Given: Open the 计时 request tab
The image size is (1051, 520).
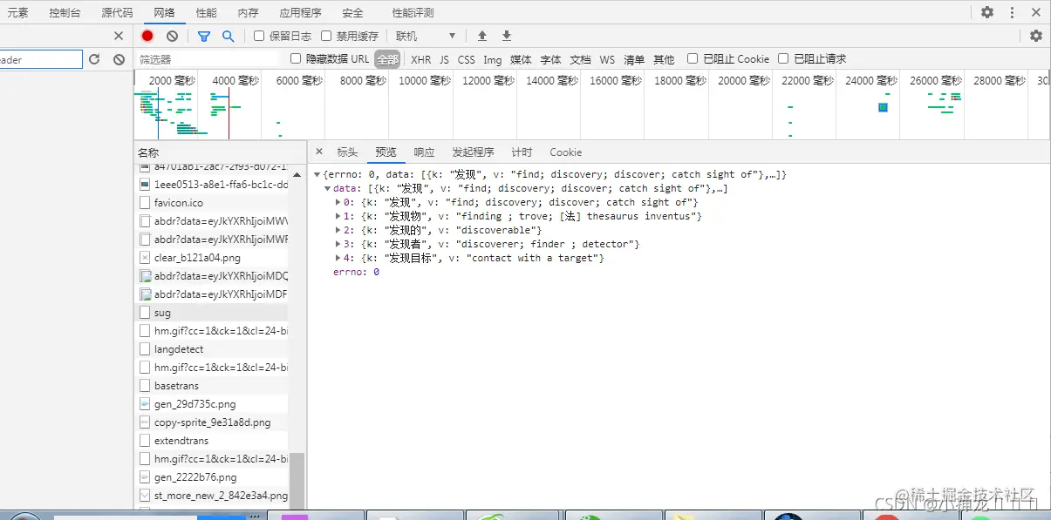Looking at the screenshot, I should [522, 152].
